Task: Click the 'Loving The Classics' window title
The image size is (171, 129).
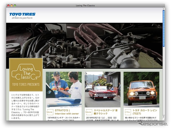Action: click(85, 6)
